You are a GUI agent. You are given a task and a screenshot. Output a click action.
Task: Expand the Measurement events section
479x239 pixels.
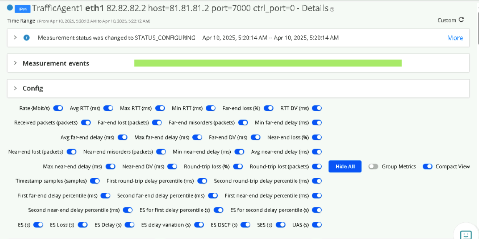(15, 63)
